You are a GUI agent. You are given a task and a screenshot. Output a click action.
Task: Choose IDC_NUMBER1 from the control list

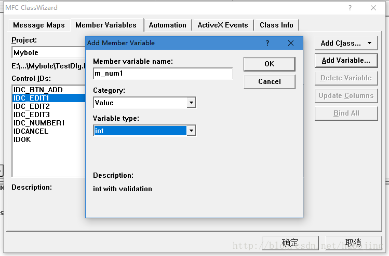click(x=39, y=123)
